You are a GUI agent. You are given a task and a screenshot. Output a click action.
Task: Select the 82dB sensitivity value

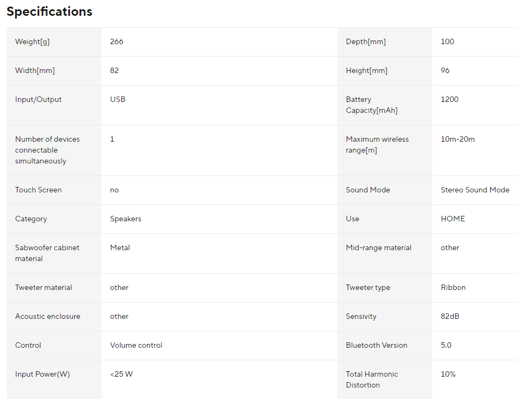[x=450, y=316]
